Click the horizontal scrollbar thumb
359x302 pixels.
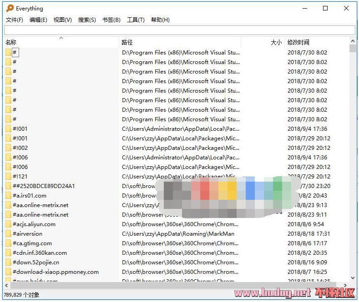pyautogui.click(x=173, y=285)
